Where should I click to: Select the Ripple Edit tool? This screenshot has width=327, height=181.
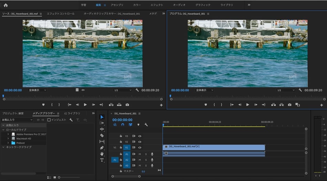(x=102, y=129)
